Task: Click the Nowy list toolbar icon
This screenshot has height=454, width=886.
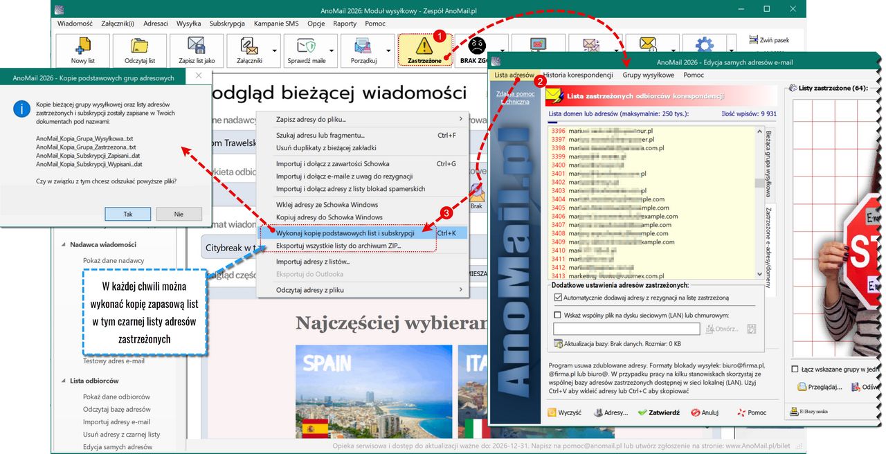Action: coord(82,46)
